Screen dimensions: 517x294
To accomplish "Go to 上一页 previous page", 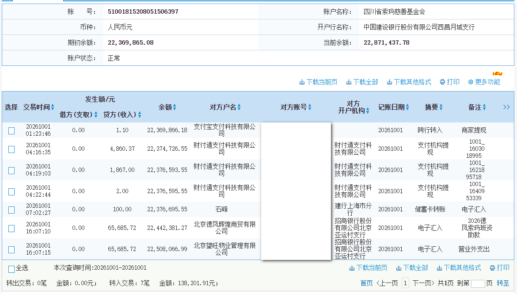I will pos(387,283).
